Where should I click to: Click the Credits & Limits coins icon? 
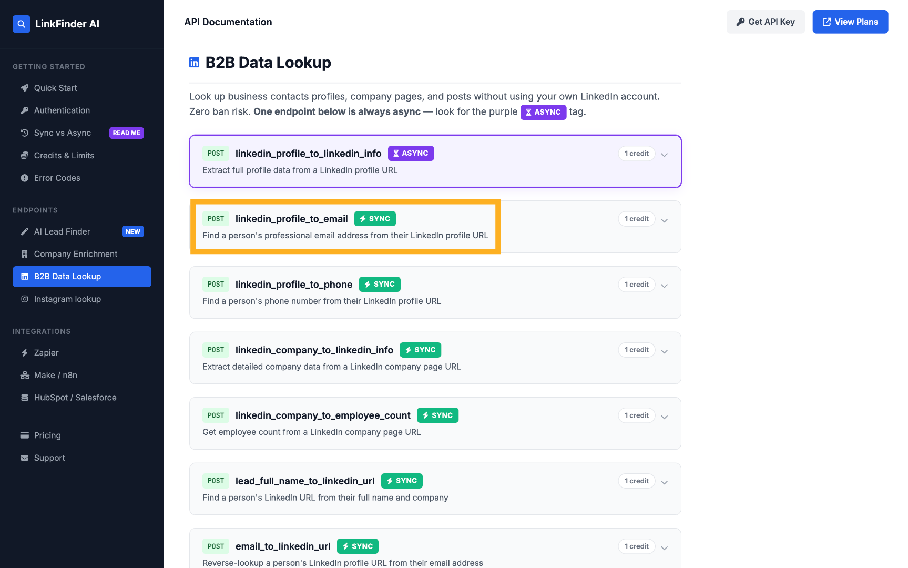click(x=25, y=156)
